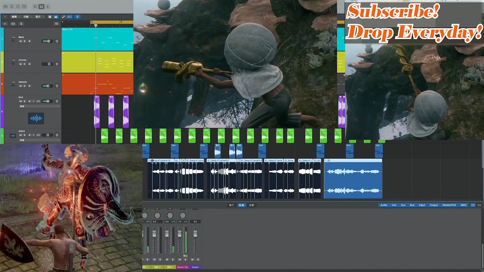Switch to list view icon
The height and width of the screenshot is (272, 484).
[x=56, y=17]
